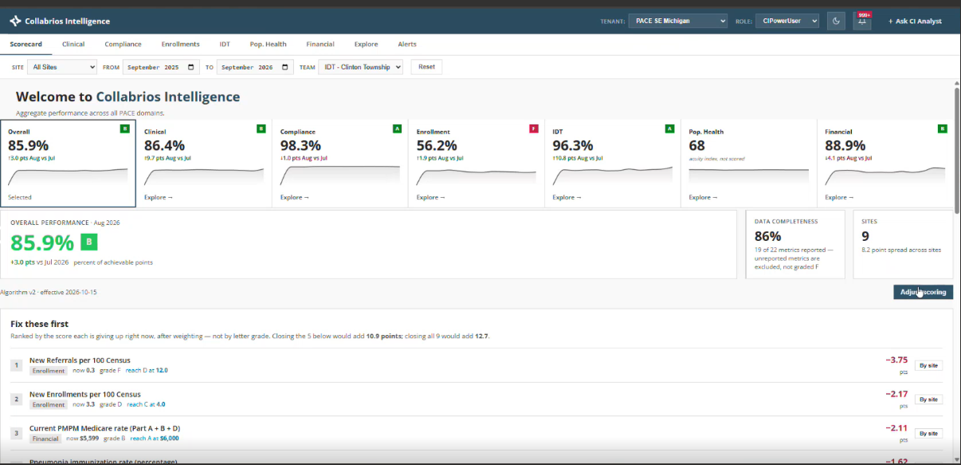Click the Clinical card trend sparkline

tap(204, 175)
